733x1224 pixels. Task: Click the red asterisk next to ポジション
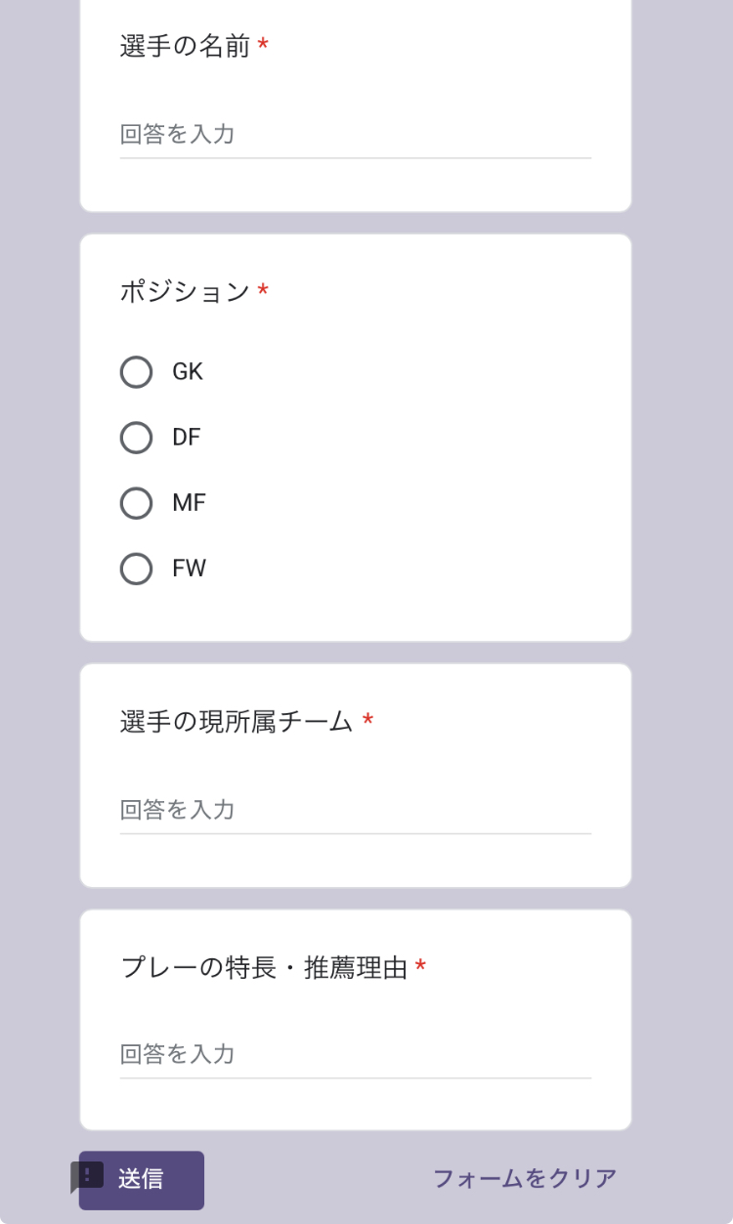coord(263,291)
